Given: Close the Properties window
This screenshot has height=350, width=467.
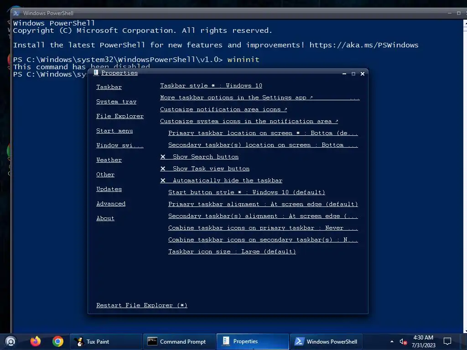Looking at the screenshot, I should click(363, 74).
